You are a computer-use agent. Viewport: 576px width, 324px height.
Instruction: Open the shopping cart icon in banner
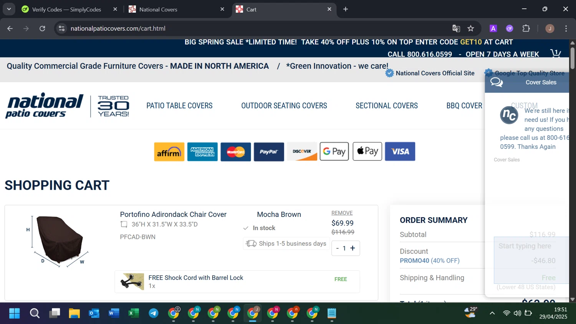[x=555, y=53]
